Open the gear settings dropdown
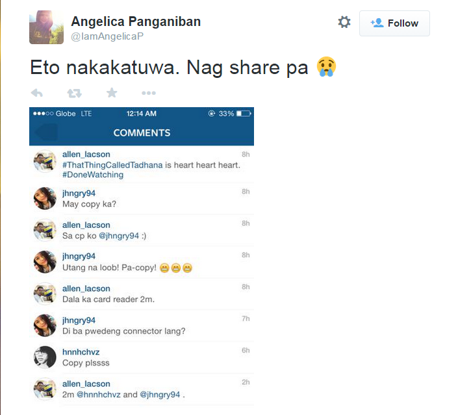 (x=344, y=22)
